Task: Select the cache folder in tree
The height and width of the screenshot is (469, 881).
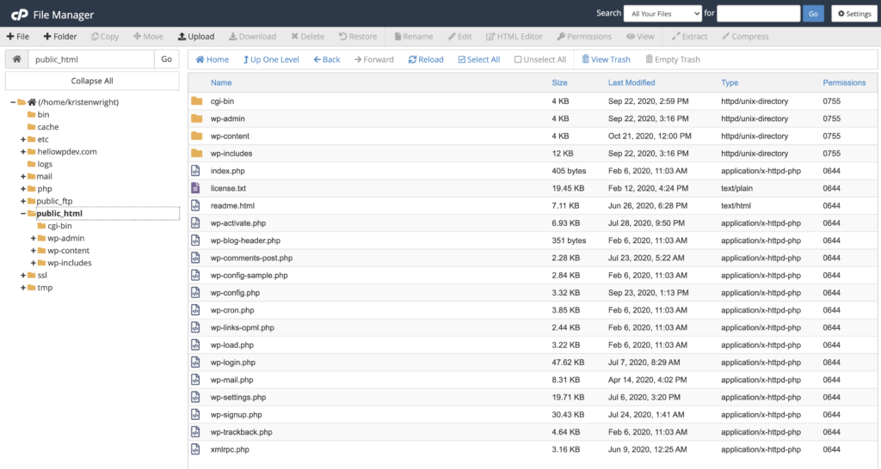Action: pyautogui.click(x=48, y=127)
